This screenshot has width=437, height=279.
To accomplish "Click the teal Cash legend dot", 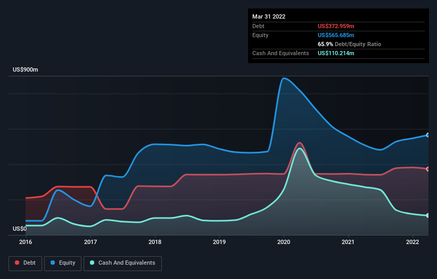I will pyautogui.click(x=92, y=263).
